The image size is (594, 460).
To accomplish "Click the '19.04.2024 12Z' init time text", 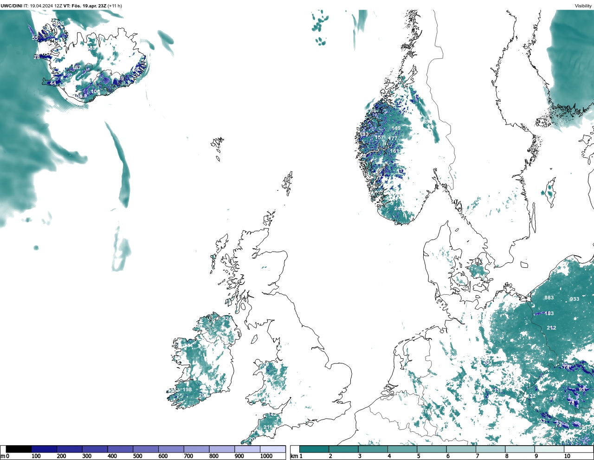I will [45, 6].
